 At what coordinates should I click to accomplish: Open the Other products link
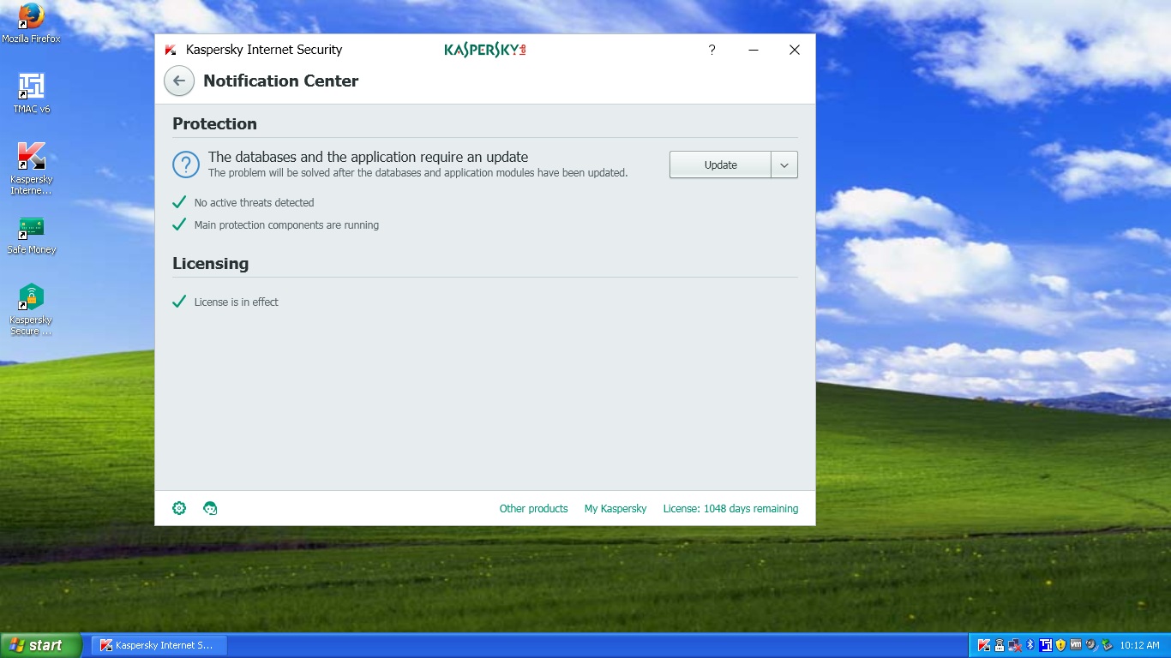[534, 509]
